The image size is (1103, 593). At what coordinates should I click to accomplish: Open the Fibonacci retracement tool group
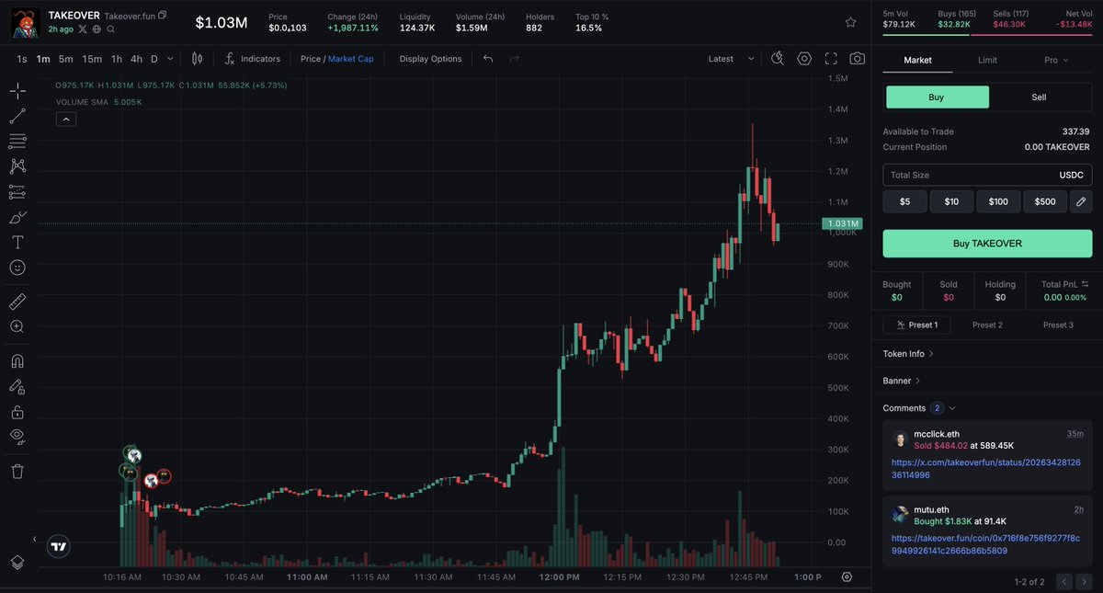coord(17,141)
